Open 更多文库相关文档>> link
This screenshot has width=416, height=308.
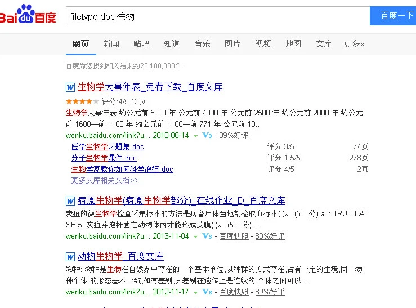pyautogui.click(x=105, y=181)
